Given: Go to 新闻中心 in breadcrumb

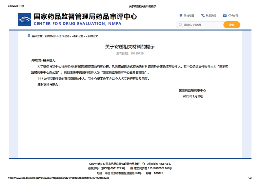Looking at the screenshot, I should 50,36.
